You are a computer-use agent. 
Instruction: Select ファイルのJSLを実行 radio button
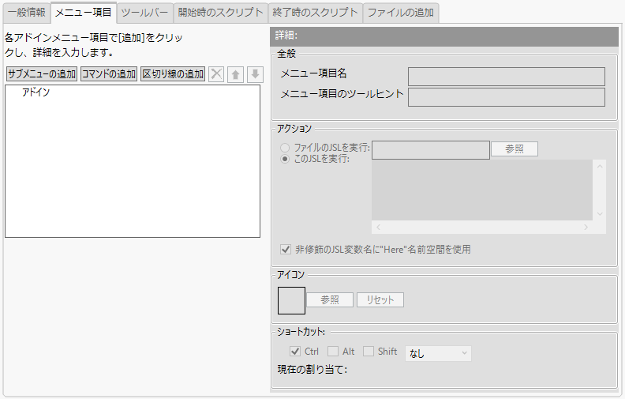(285, 148)
